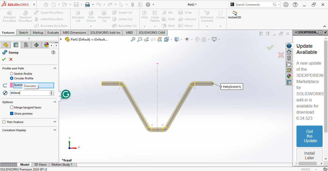Open the Appearances color ball icon in the task pane

click(x=289, y=76)
